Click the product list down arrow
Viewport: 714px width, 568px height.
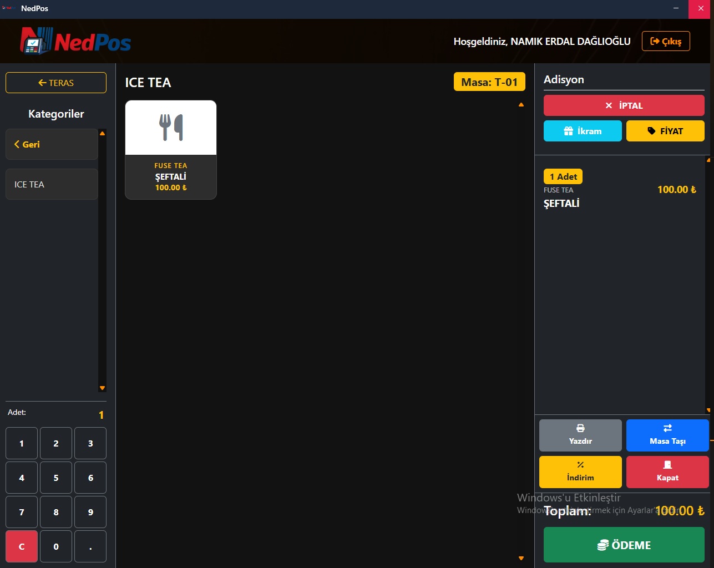[x=521, y=558]
